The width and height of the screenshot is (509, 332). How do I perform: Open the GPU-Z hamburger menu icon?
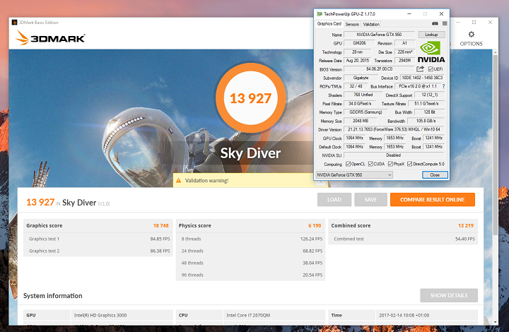[445, 24]
